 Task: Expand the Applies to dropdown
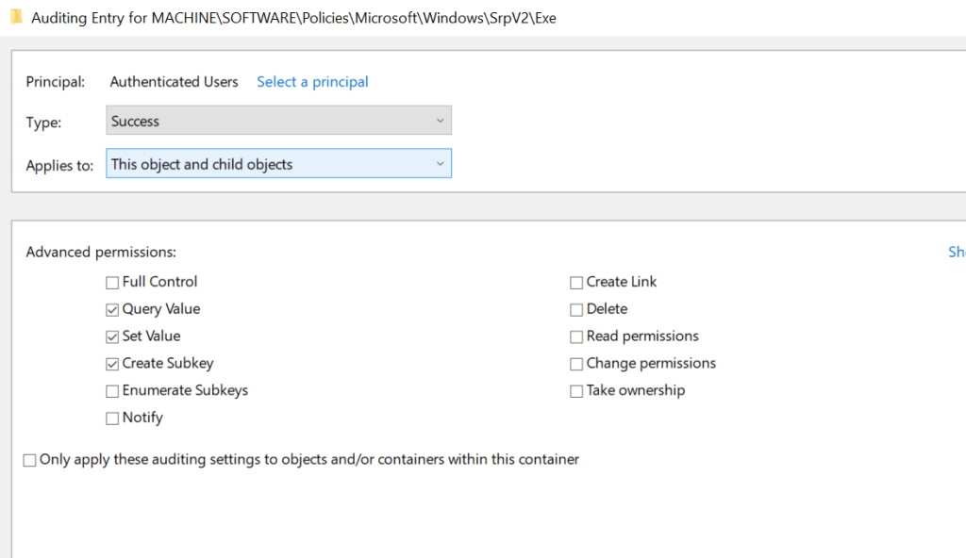tap(278, 164)
